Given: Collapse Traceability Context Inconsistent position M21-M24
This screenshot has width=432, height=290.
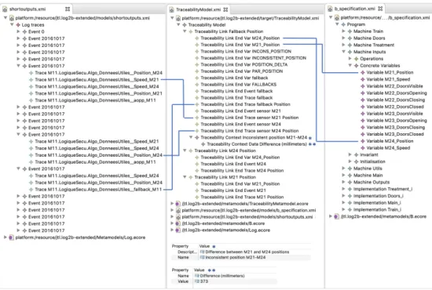Looking at the screenshot, I should (x=191, y=137).
